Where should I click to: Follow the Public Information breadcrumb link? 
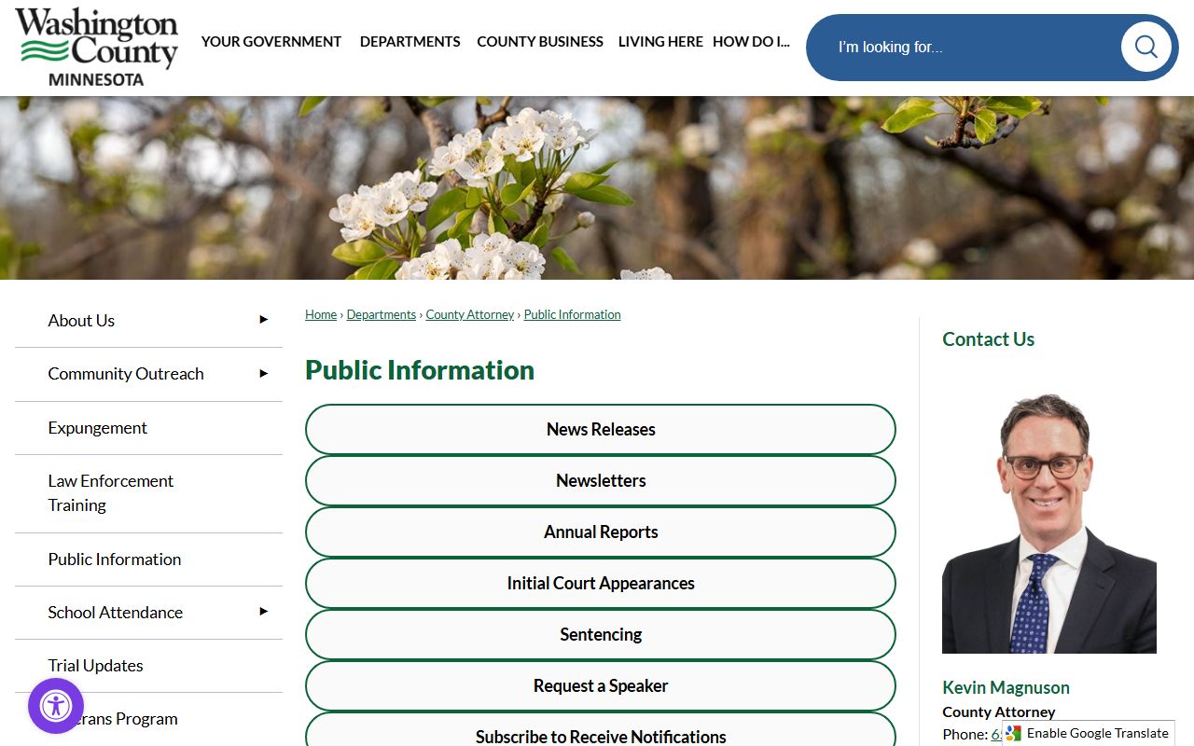[x=572, y=315]
